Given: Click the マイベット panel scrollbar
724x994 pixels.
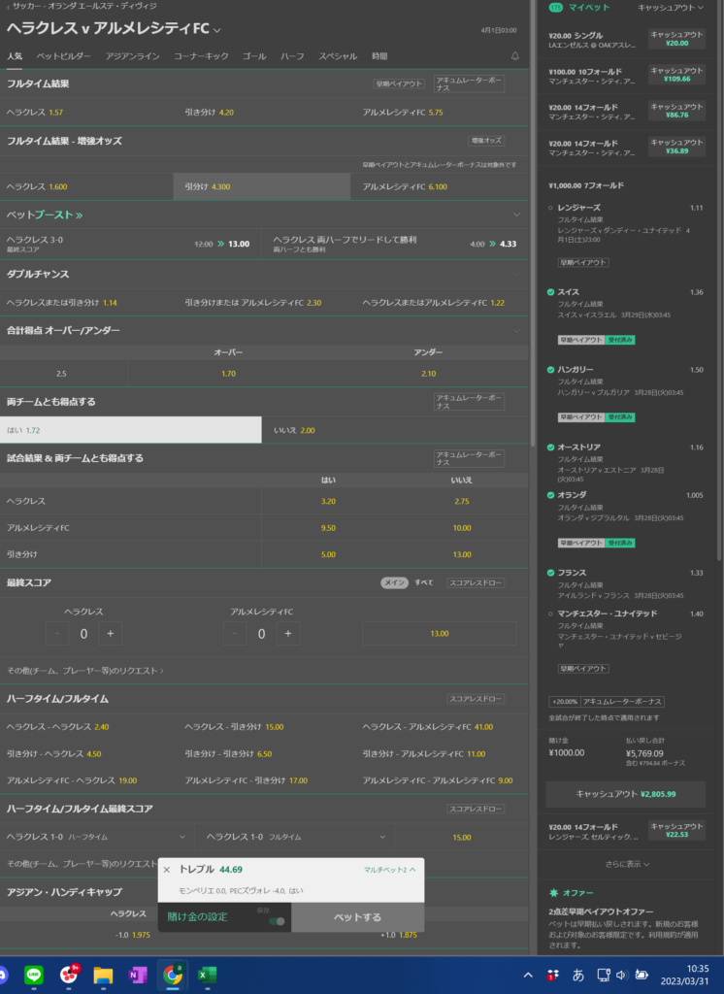Looking at the screenshot, I should 719,281.
